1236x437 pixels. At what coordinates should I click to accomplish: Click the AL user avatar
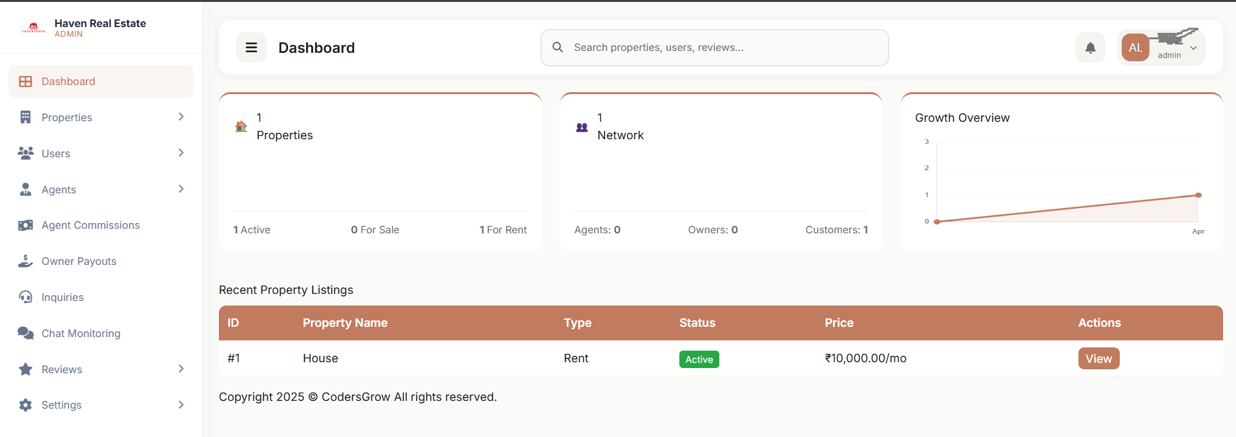1135,48
